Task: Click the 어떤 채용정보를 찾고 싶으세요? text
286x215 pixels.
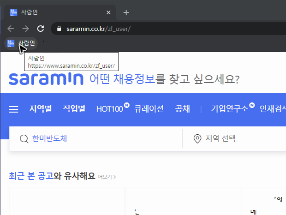Action: coord(164,79)
